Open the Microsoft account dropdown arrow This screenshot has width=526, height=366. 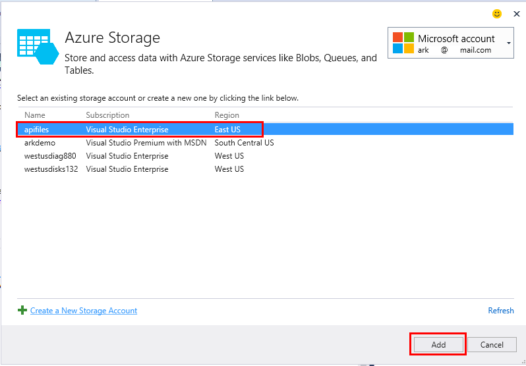pos(509,43)
